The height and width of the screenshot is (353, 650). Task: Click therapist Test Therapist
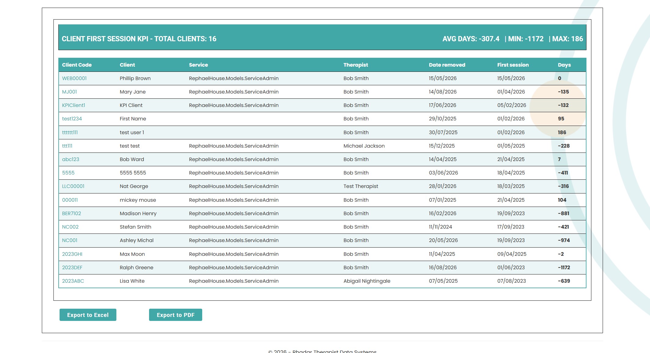[x=360, y=186]
